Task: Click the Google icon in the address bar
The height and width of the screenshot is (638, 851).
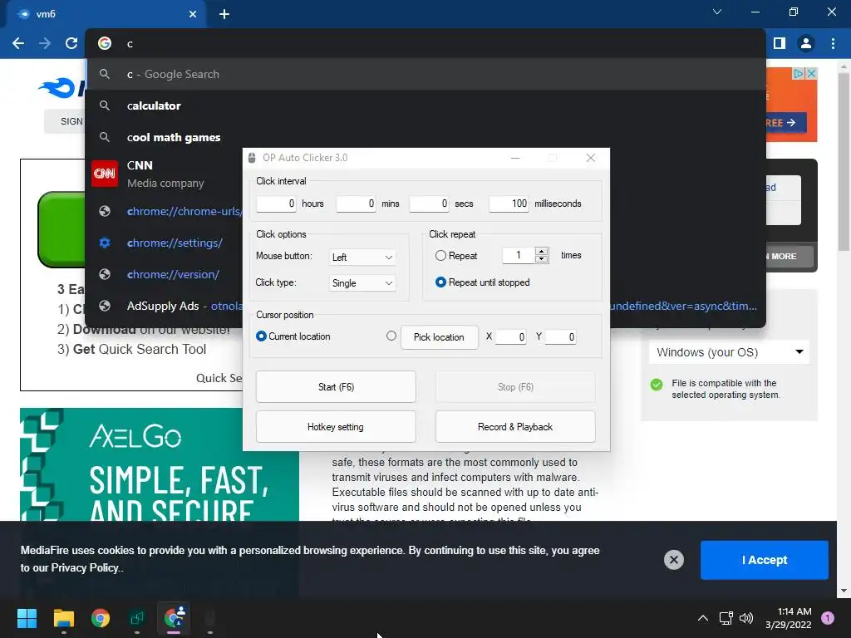Action: [105, 43]
